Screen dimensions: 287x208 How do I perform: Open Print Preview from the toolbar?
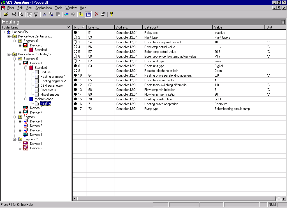click(21, 14)
